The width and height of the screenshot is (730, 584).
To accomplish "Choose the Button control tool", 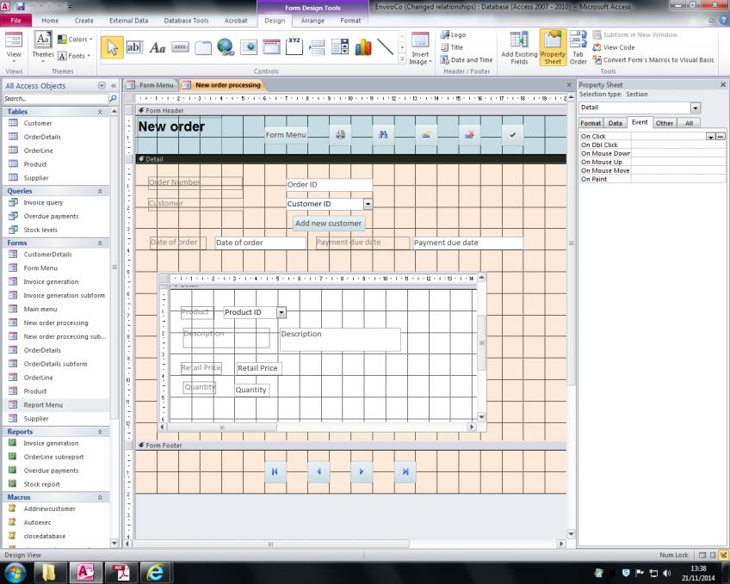I will (x=180, y=47).
